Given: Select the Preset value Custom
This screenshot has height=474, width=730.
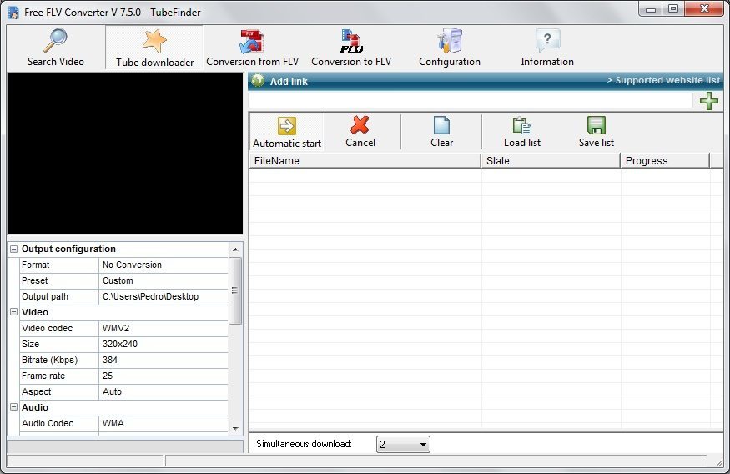Looking at the screenshot, I should (164, 280).
